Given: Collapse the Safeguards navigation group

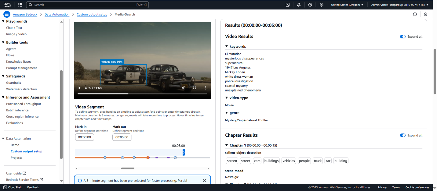Looking at the screenshot, I should [3, 76].
